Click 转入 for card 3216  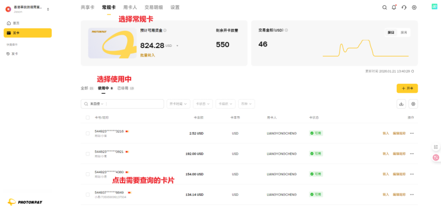pyautogui.click(x=386, y=133)
